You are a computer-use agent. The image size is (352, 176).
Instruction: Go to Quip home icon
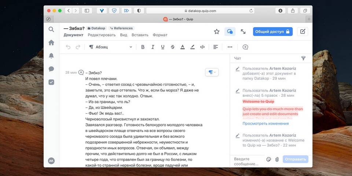[x=51, y=43]
